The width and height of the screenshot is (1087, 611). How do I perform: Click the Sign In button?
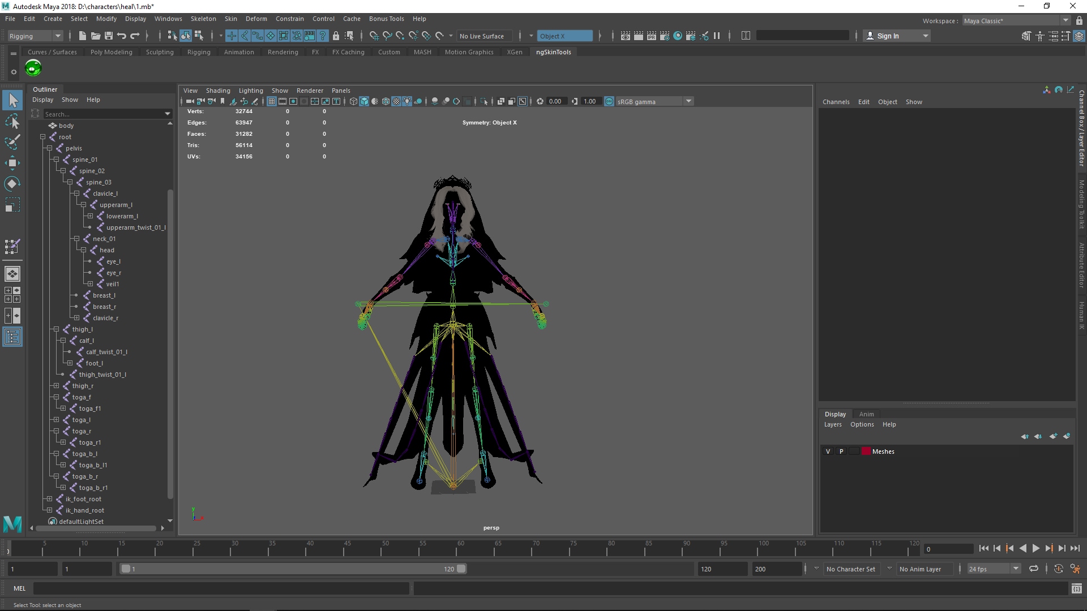tap(887, 36)
